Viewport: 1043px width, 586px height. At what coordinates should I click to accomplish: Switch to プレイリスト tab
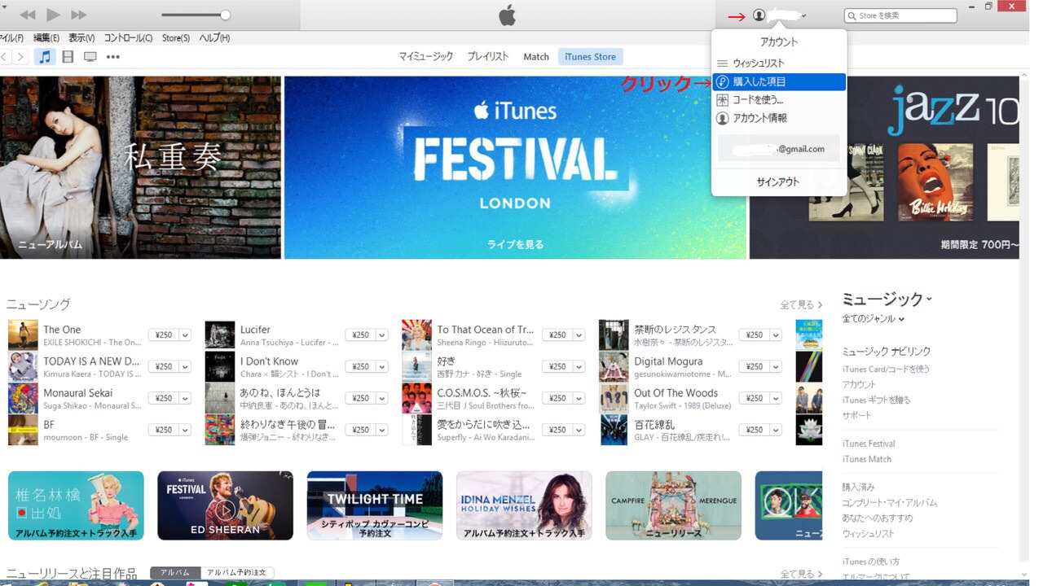(x=487, y=57)
